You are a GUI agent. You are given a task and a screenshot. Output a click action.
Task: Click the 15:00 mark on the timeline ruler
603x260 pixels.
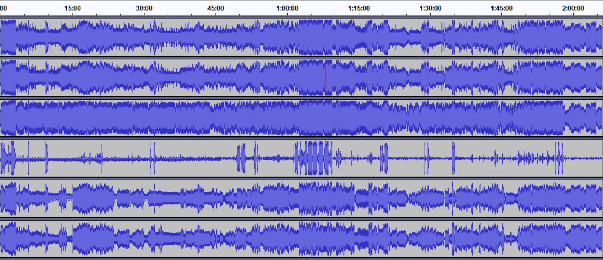[72, 8]
